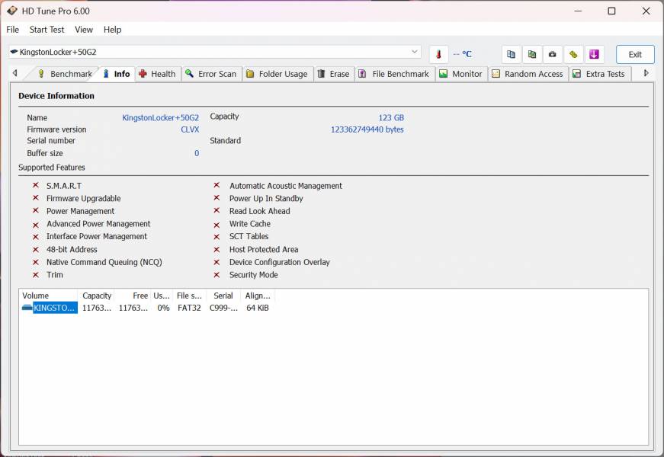The image size is (664, 457).
Task: Open the View menu
Action: click(x=83, y=30)
